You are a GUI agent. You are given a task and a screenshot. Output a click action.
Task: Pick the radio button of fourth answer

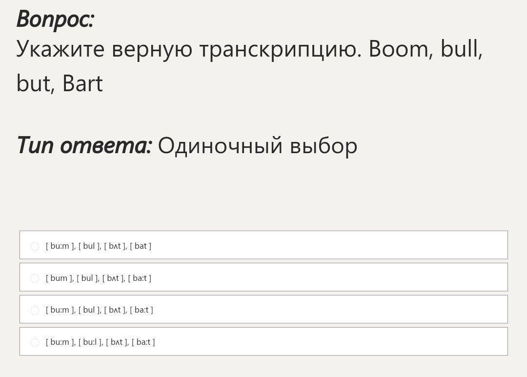[35, 342]
